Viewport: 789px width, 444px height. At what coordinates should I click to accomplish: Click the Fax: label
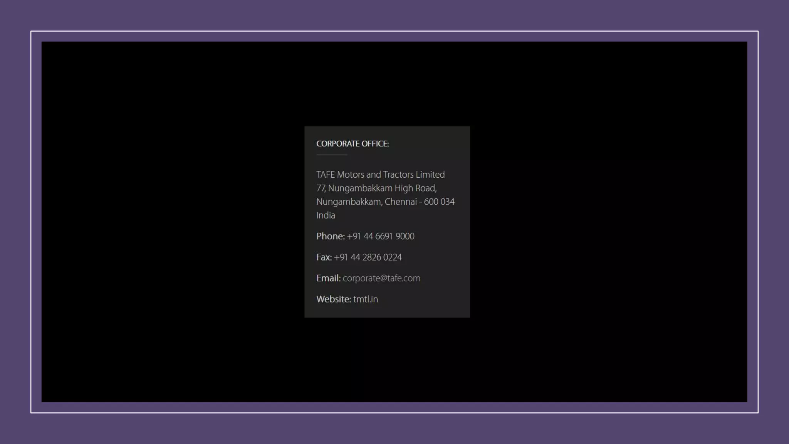(x=324, y=257)
